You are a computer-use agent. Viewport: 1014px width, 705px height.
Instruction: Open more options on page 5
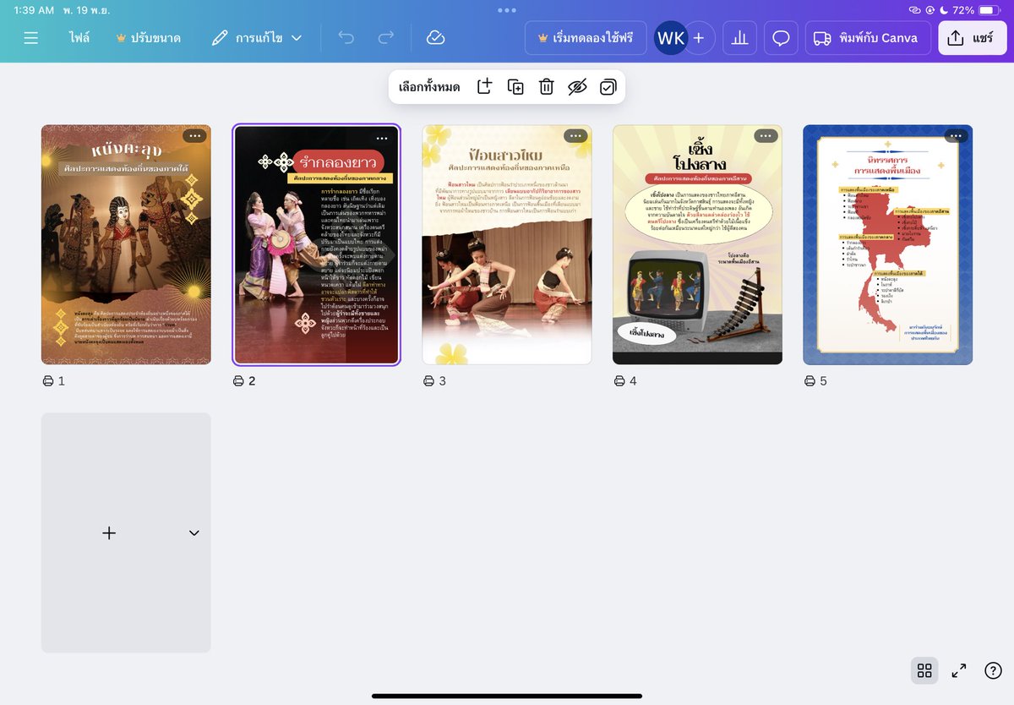coord(956,136)
